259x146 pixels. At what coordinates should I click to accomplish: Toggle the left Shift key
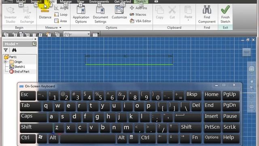tap(36, 128)
